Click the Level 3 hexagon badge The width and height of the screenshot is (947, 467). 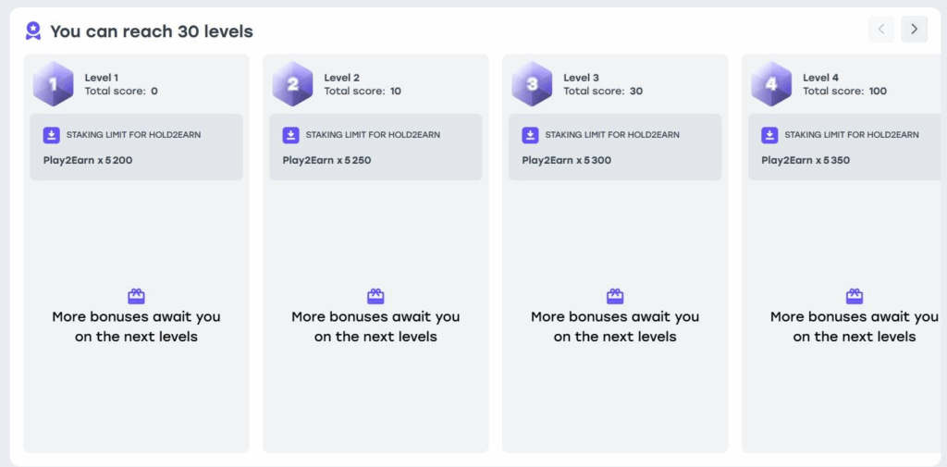coord(532,84)
